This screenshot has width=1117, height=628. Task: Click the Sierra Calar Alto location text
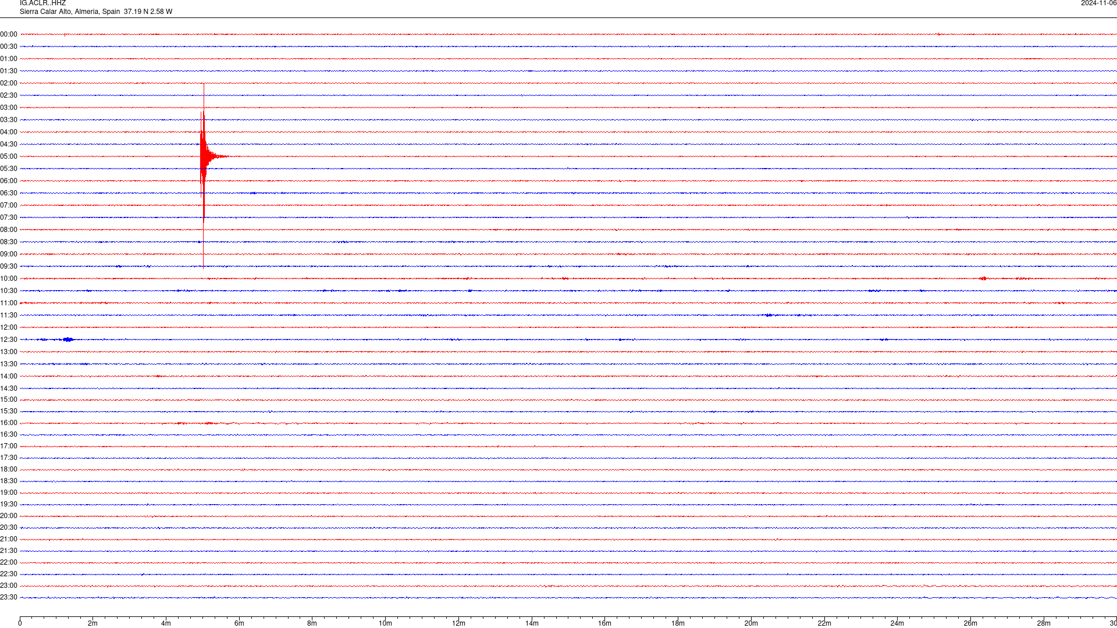(x=96, y=12)
